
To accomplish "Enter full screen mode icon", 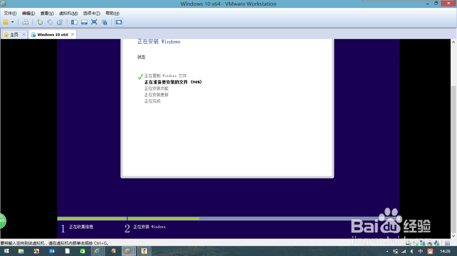I will pyautogui.click(x=94, y=22).
